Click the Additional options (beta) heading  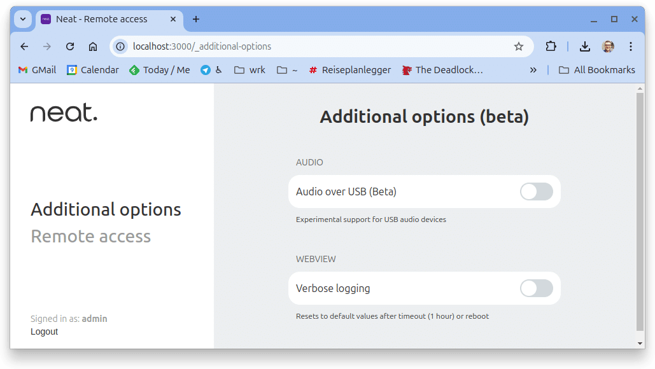(425, 116)
